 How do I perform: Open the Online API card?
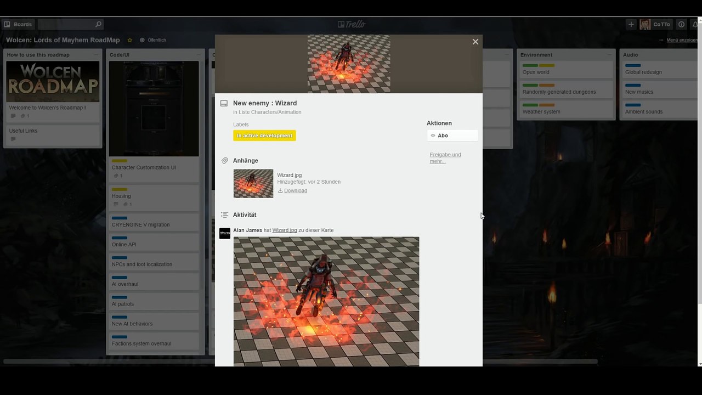[154, 242]
